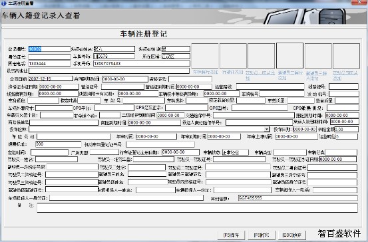Click the 发动机号 input field
Image resolution: width=368 pixels, height=242 pixels.
[344, 94]
